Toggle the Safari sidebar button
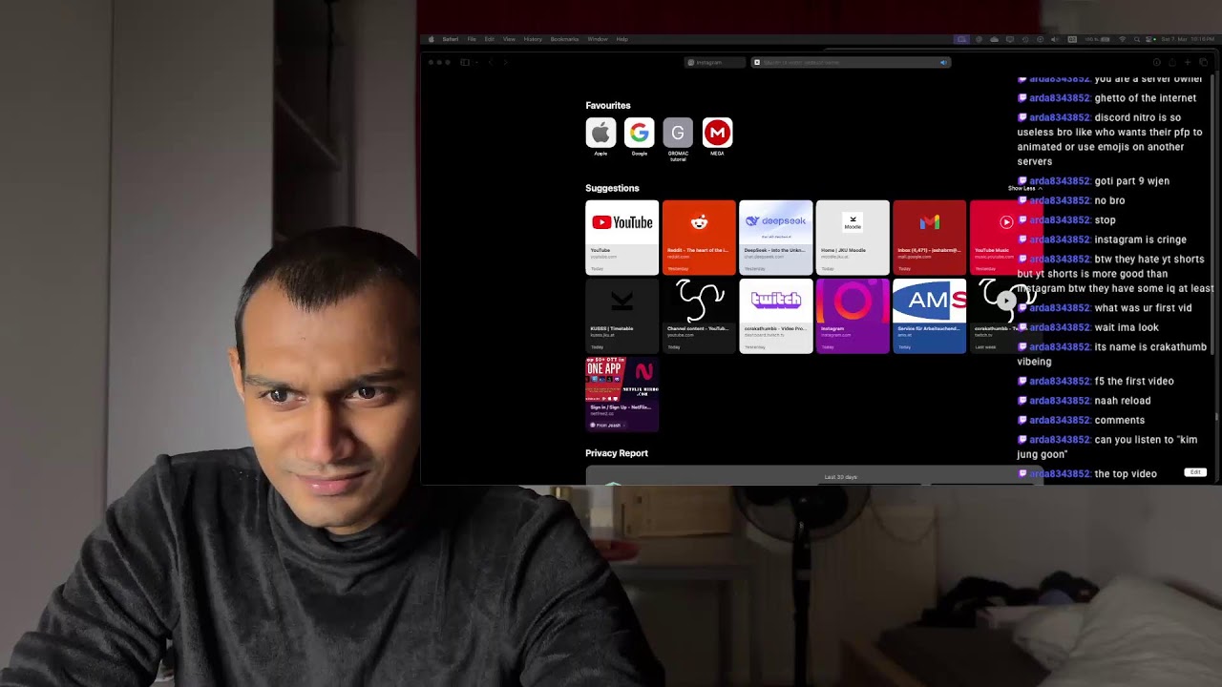 coord(465,62)
